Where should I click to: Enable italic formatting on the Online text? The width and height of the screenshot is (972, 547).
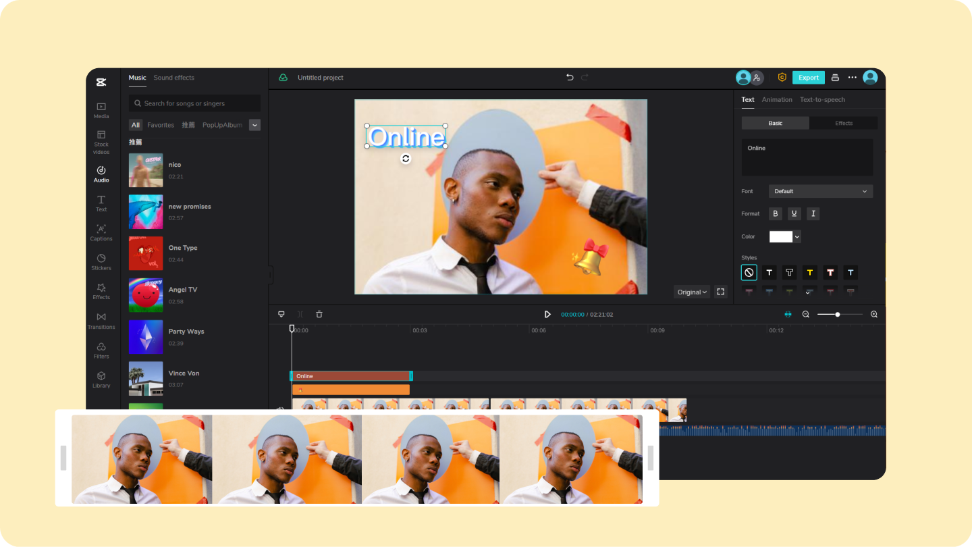[813, 213]
